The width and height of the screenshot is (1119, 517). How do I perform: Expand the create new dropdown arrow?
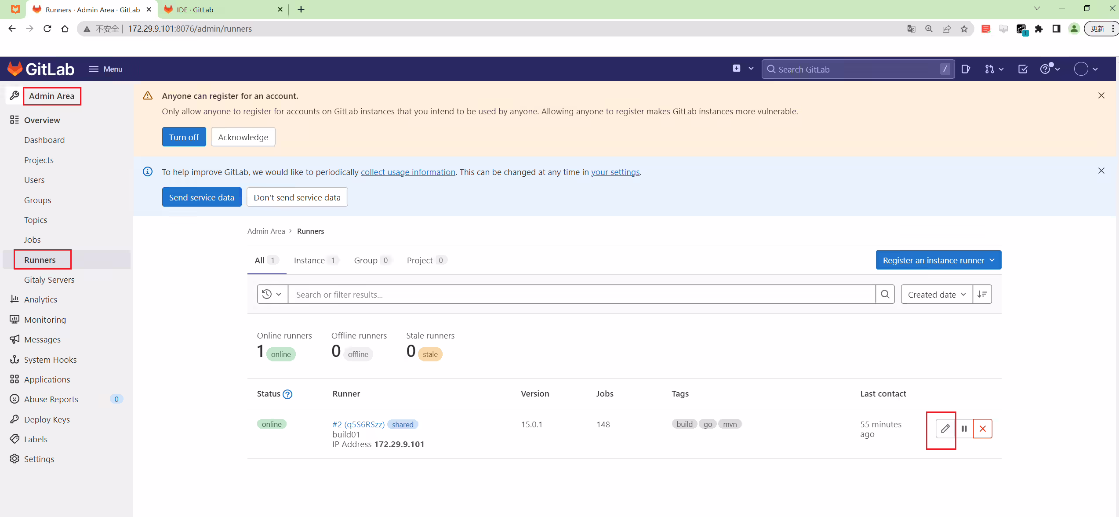pyautogui.click(x=751, y=69)
